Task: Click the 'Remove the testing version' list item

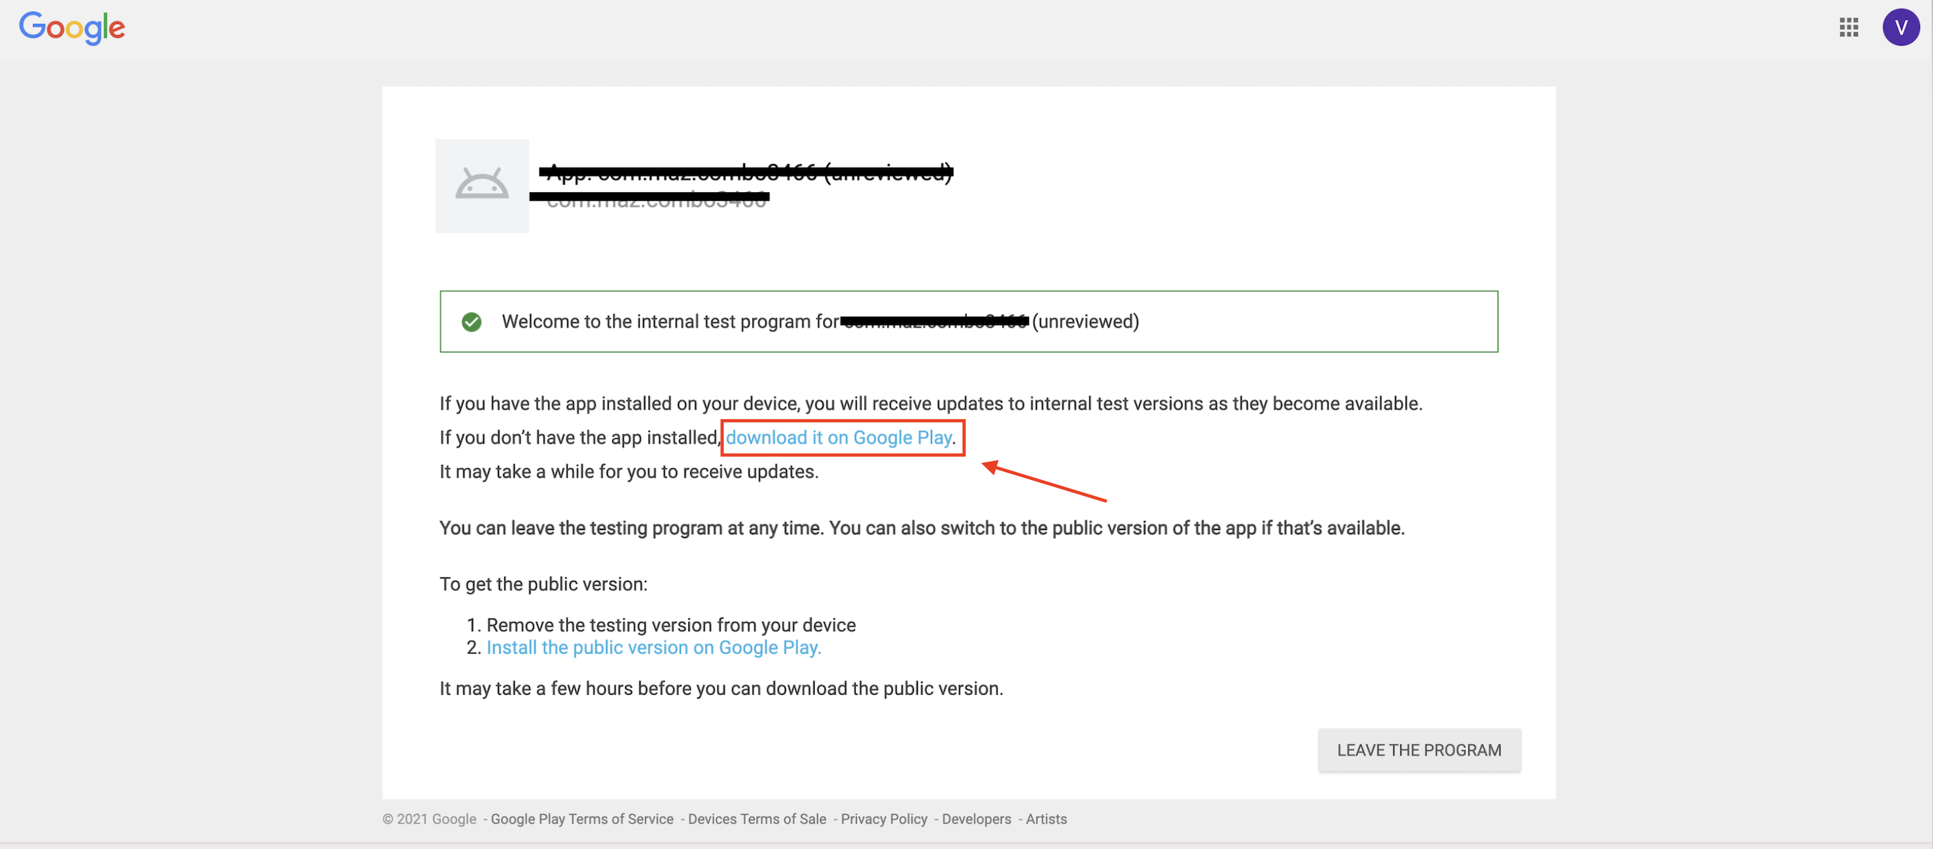Action: tap(670, 625)
